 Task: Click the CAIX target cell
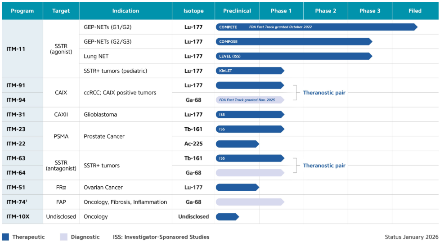(61, 93)
